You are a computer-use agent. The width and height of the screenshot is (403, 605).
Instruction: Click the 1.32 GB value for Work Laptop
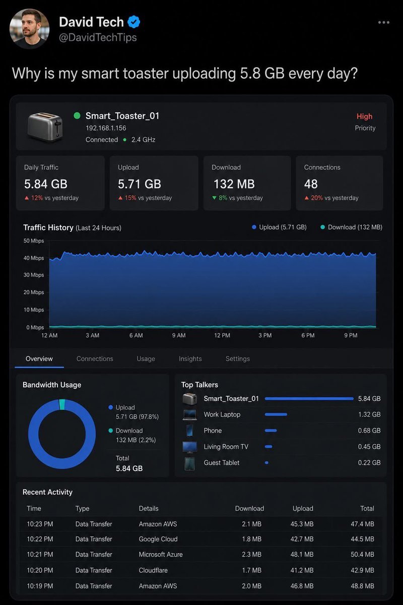369,414
